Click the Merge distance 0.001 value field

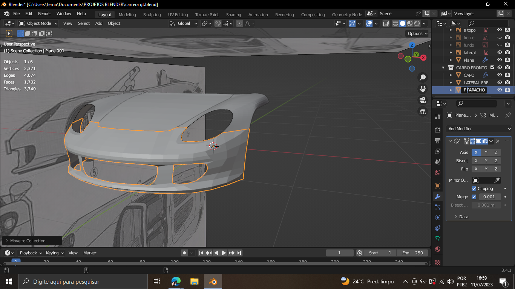point(490,197)
